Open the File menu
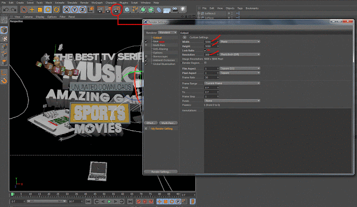This screenshot has height=207, width=357. (4, 3)
